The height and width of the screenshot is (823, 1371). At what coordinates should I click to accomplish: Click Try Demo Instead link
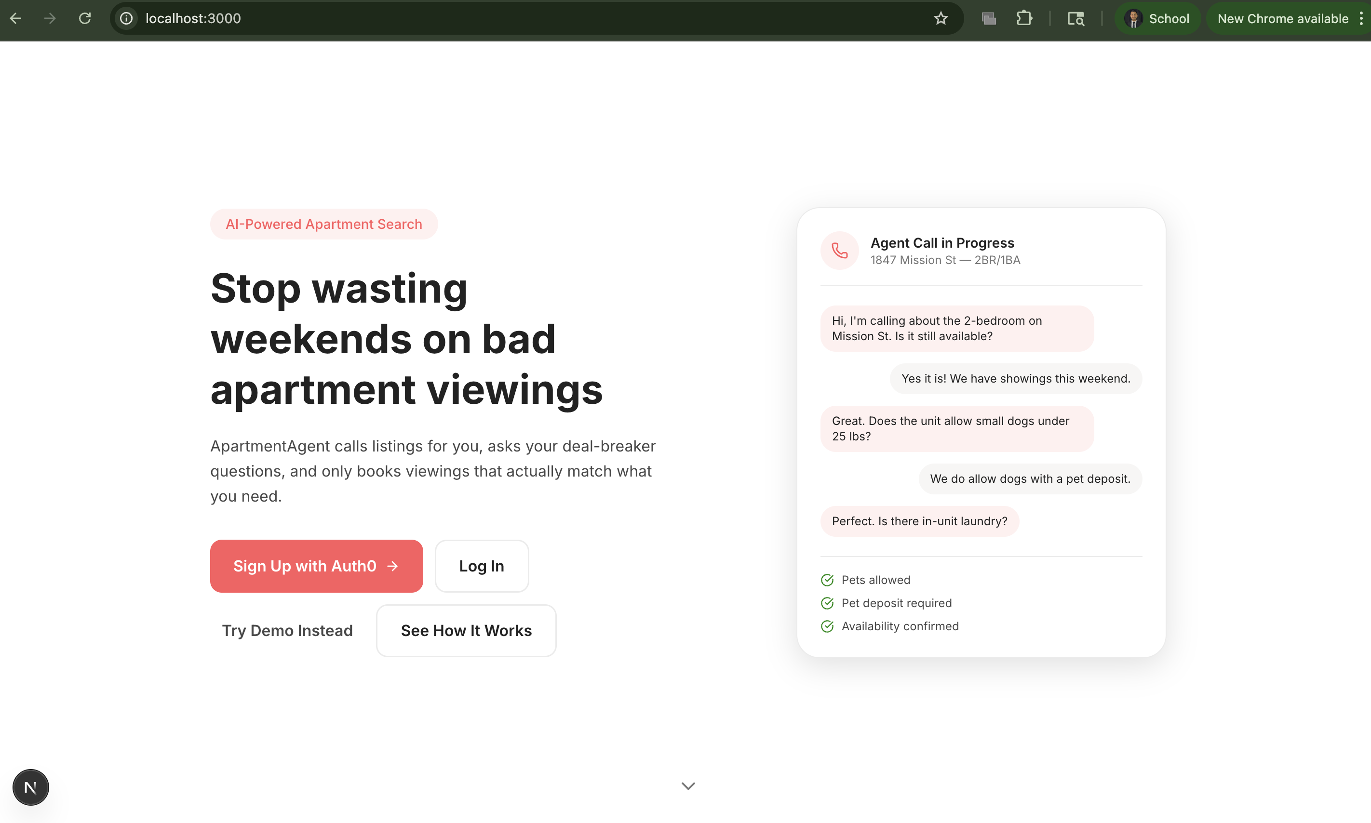coord(287,631)
